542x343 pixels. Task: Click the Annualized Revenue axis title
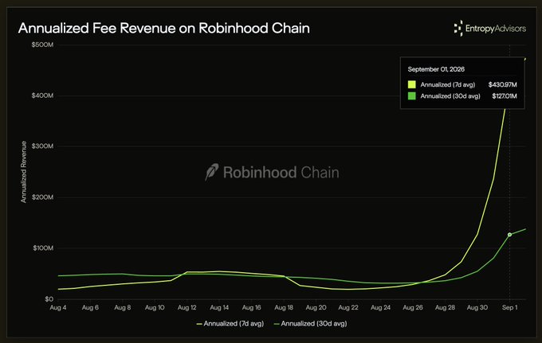23,172
